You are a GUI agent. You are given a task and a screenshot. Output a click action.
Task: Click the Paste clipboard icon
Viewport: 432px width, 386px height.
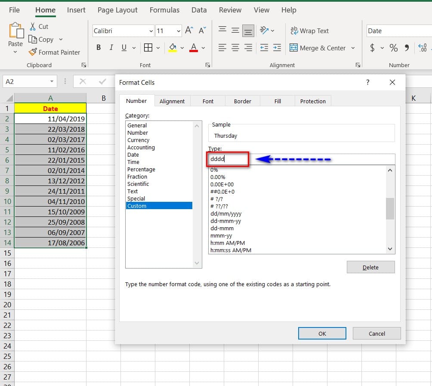tap(15, 31)
